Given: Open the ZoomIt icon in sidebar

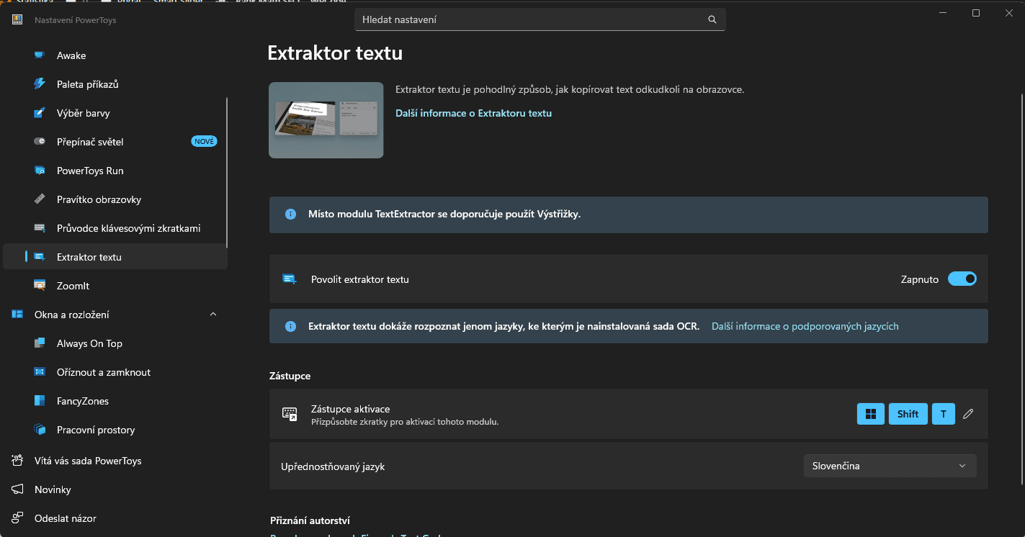Looking at the screenshot, I should (x=40, y=286).
